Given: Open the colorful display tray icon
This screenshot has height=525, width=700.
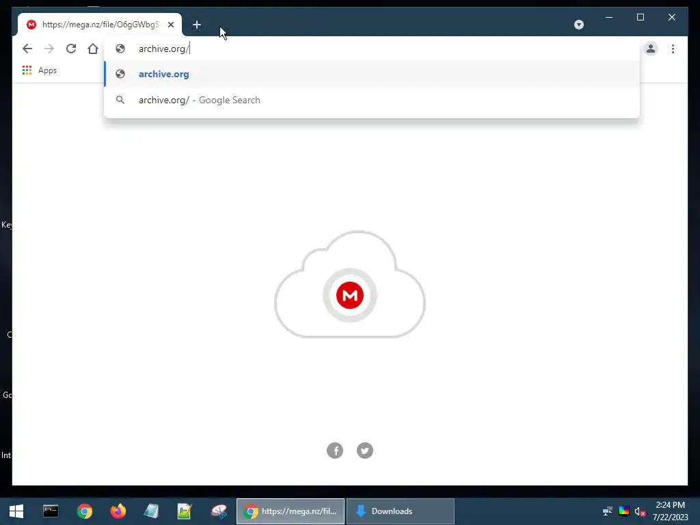Looking at the screenshot, I should point(624,511).
